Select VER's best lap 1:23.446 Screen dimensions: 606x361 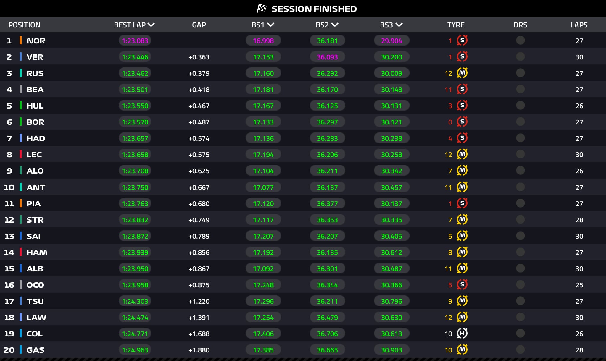click(x=135, y=57)
